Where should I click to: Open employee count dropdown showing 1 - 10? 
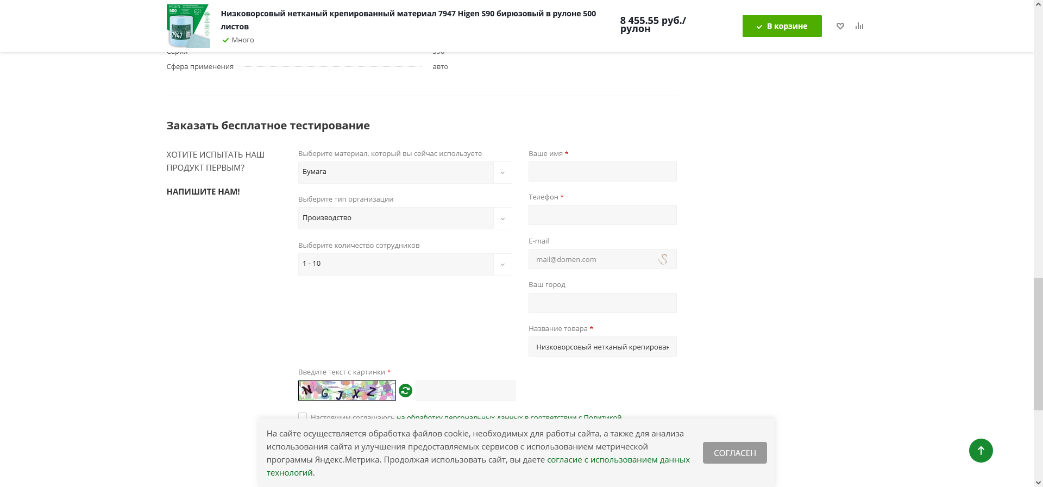[405, 264]
